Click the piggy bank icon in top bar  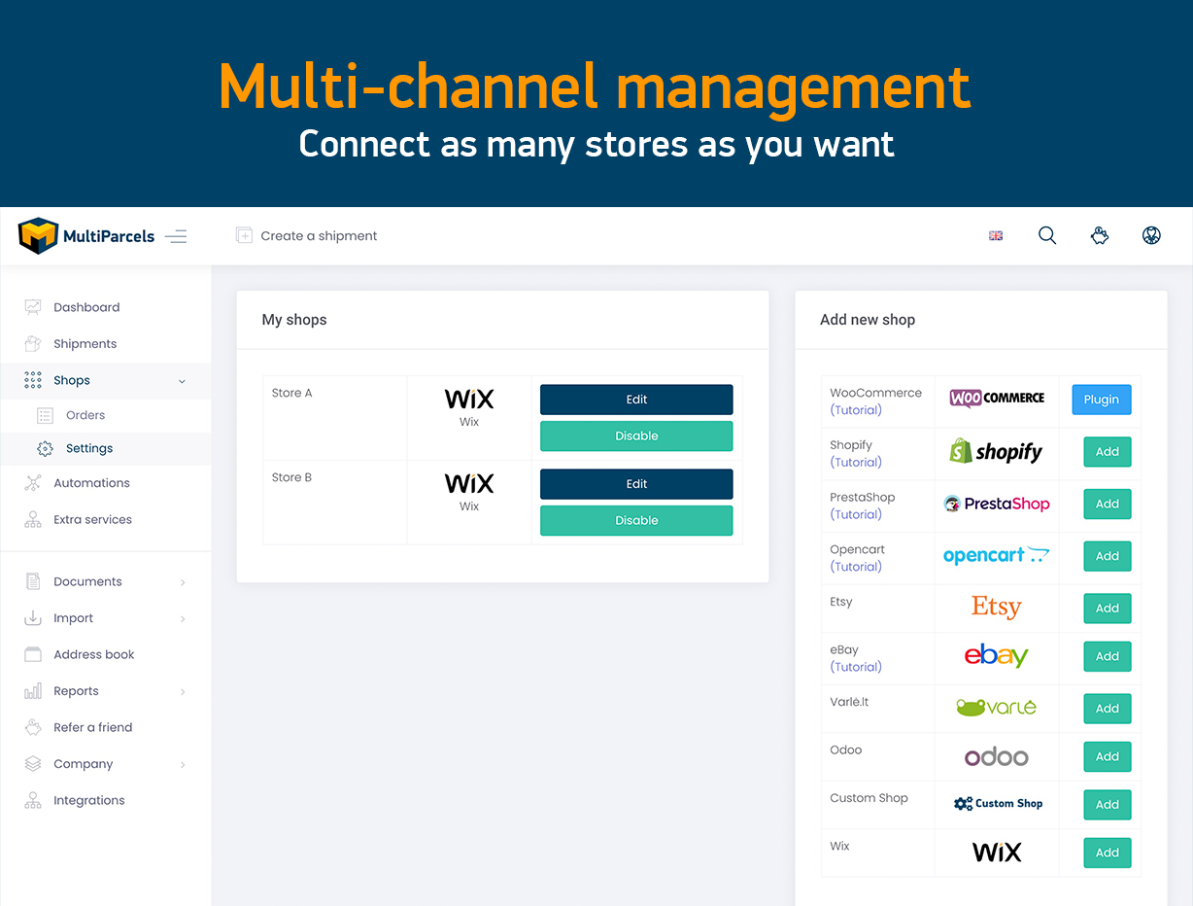click(1099, 235)
